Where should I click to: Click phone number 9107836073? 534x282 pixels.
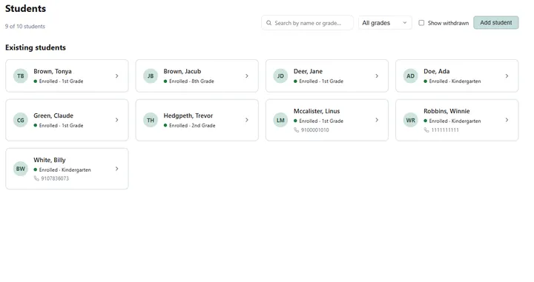coord(55,178)
